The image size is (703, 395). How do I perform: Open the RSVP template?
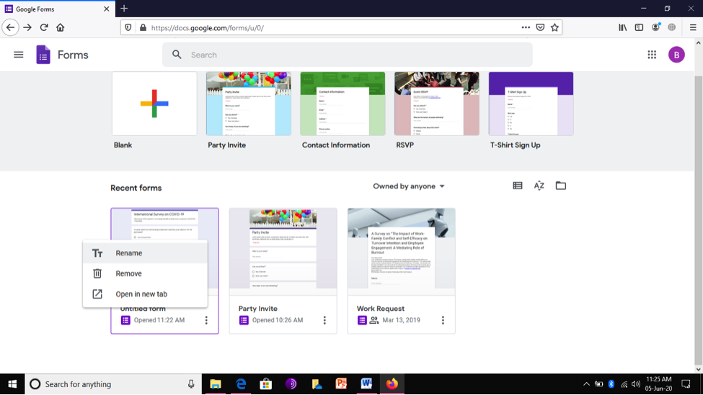[437, 104]
